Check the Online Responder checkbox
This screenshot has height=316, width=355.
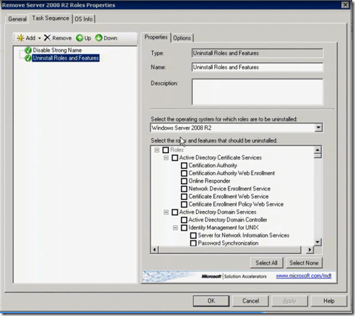point(185,181)
